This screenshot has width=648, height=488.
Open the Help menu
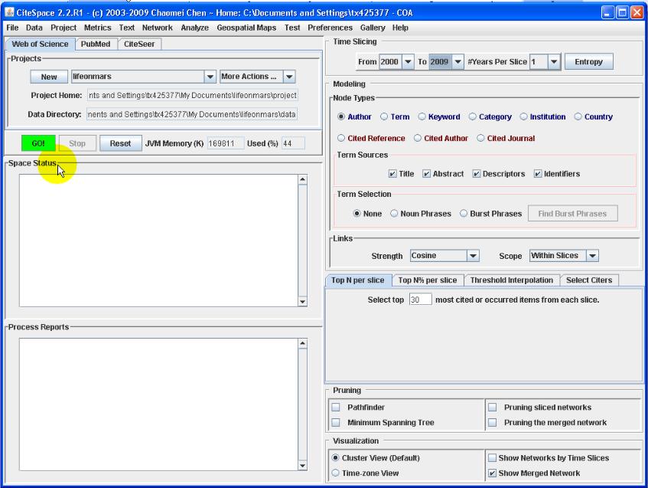(x=400, y=28)
